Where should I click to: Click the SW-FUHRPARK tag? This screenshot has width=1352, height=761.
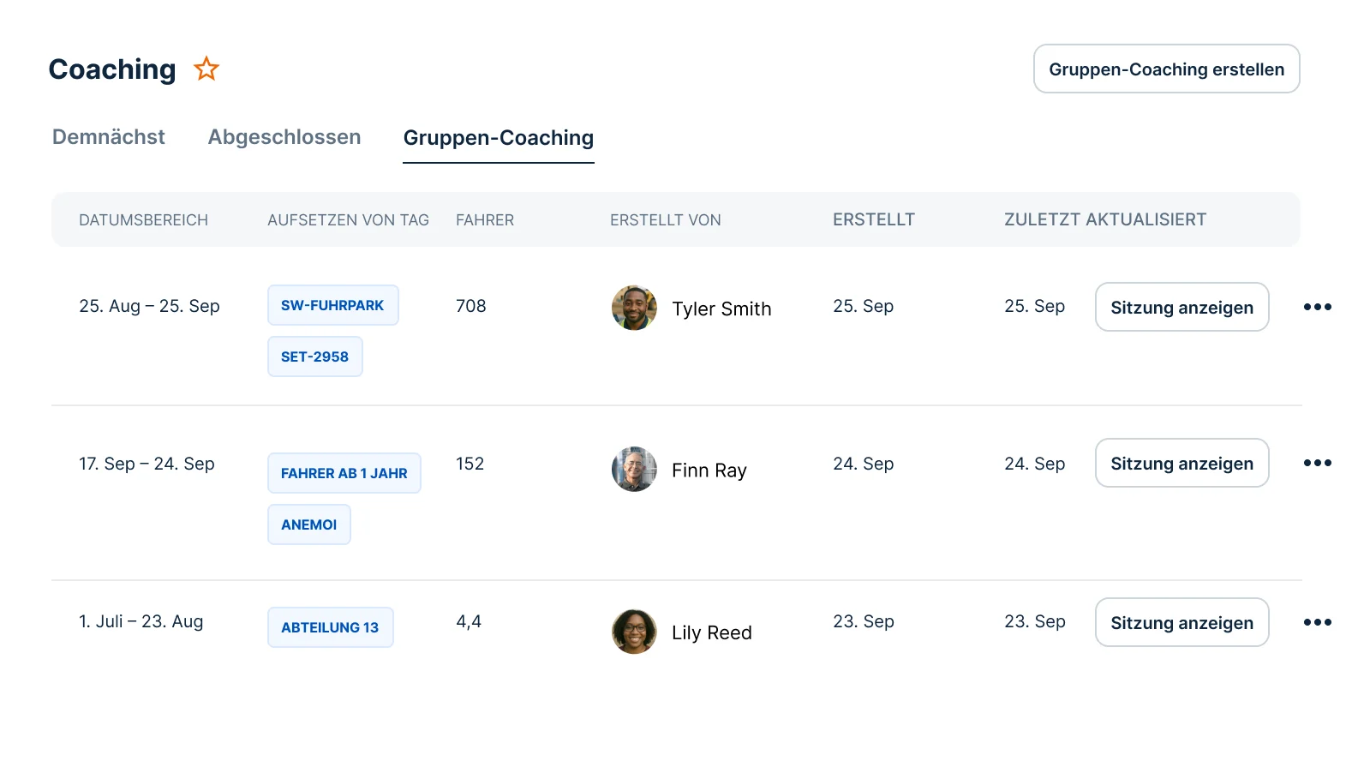pos(332,305)
